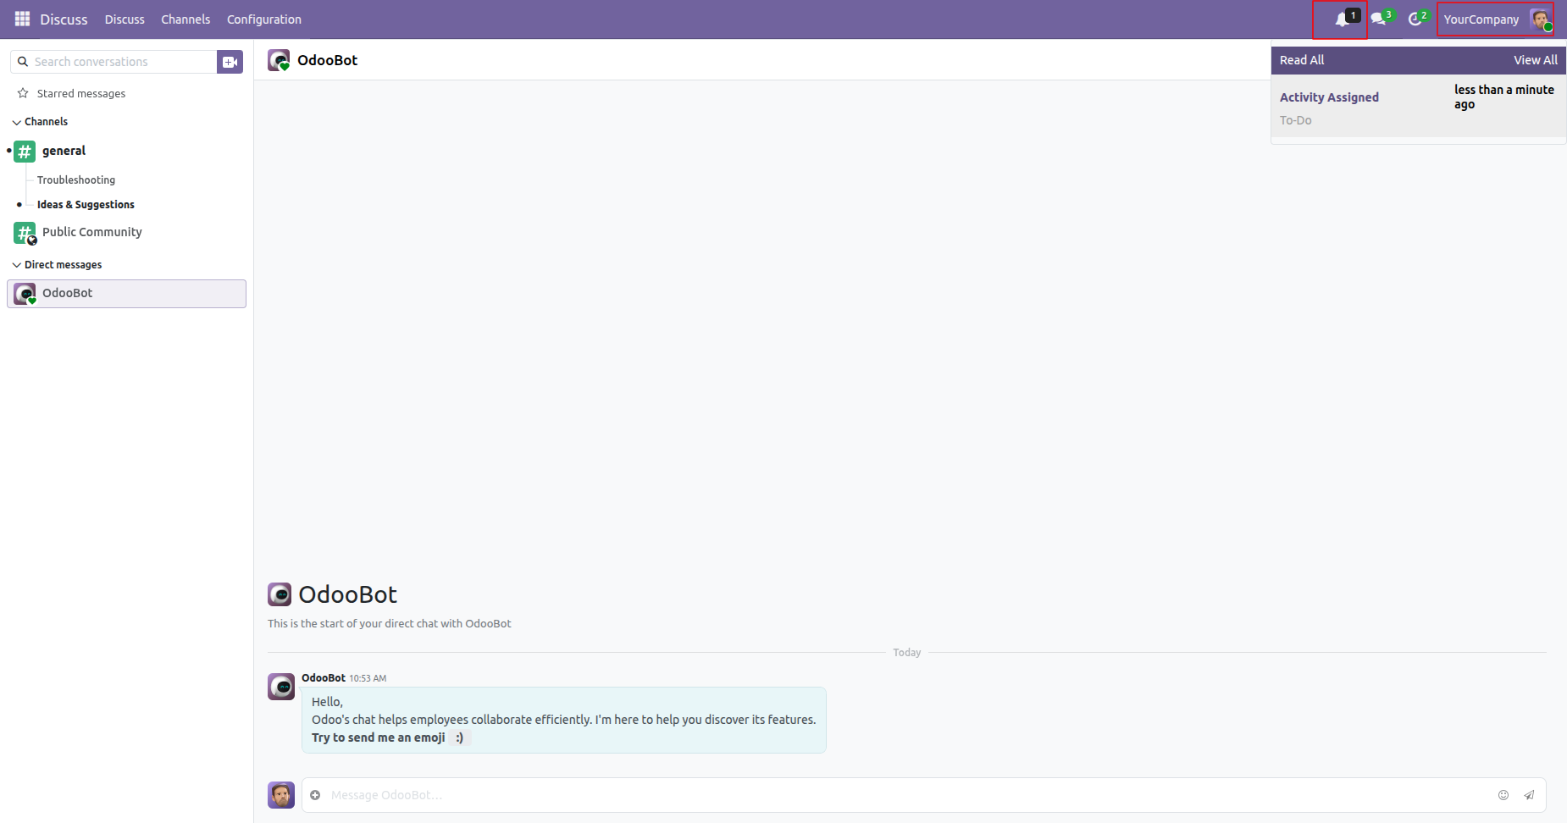The width and height of the screenshot is (1567, 823).
Task: Switch company via YourCompany
Action: (1481, 19)
